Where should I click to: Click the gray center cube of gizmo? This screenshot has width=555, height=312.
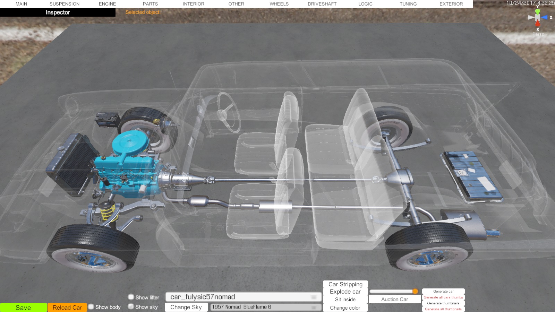(x=537, y=17)
